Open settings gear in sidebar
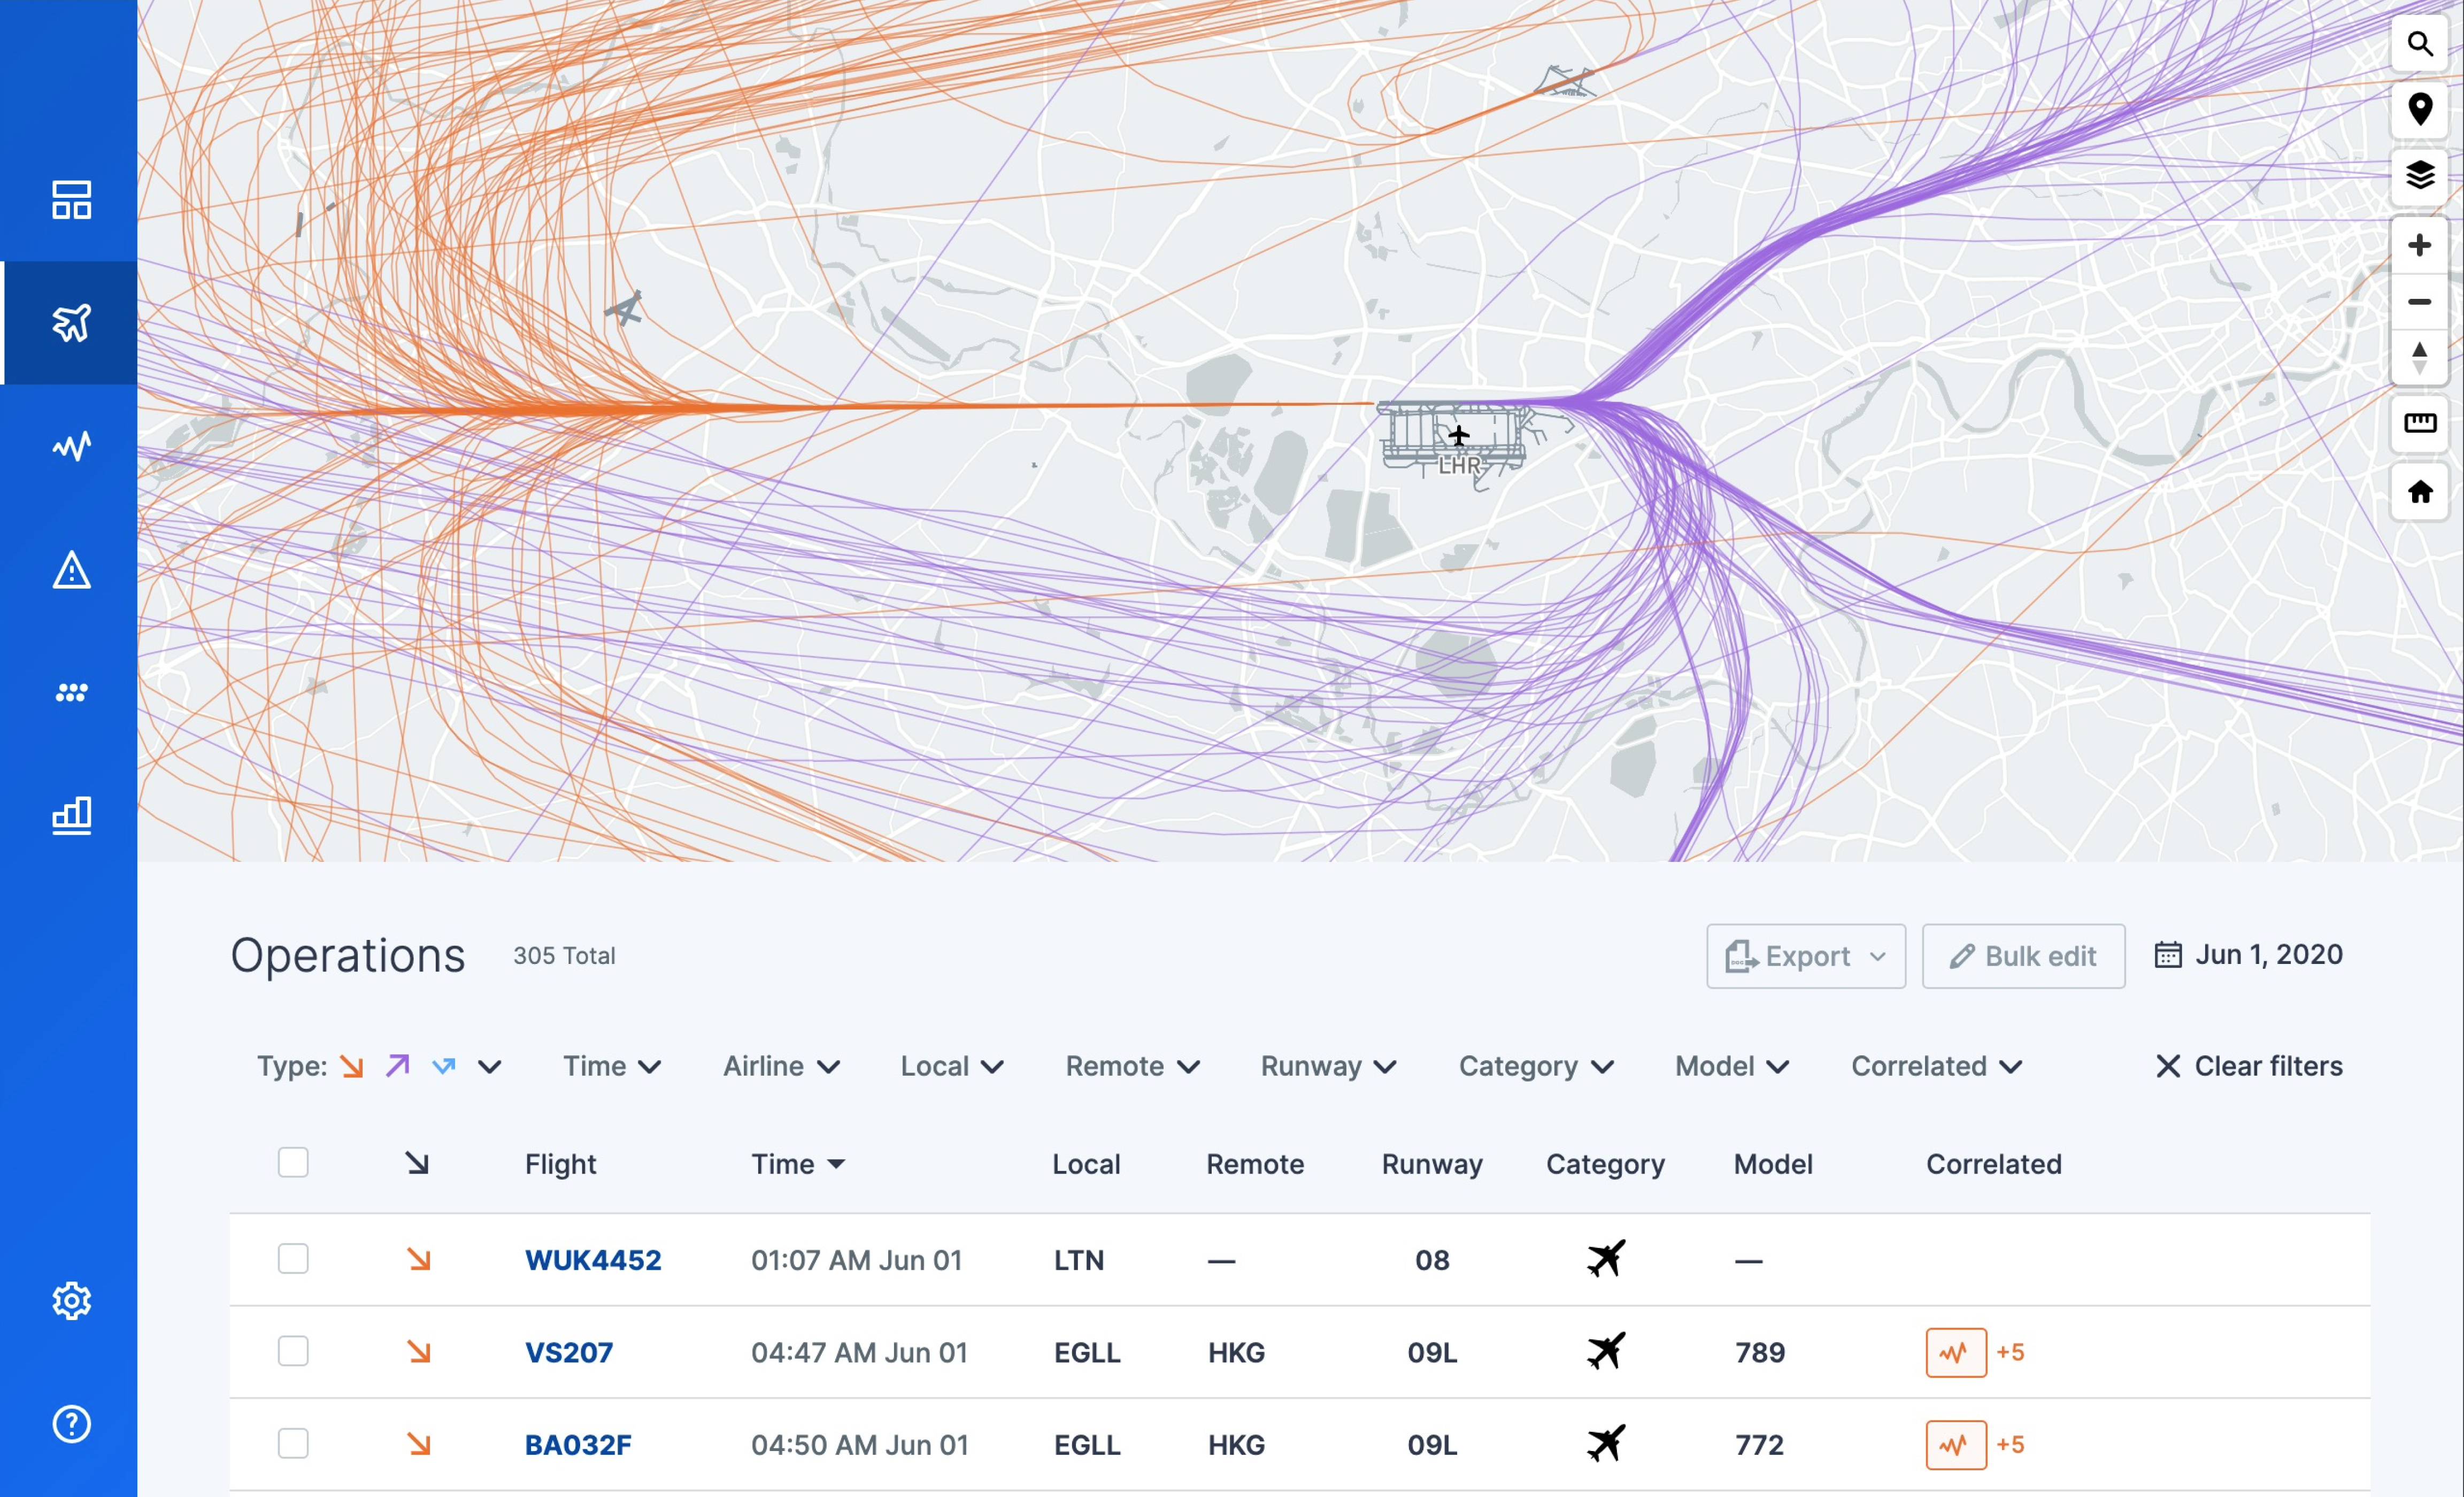Screen dimensions: 2464x1497 click(x=71, y=1301)
